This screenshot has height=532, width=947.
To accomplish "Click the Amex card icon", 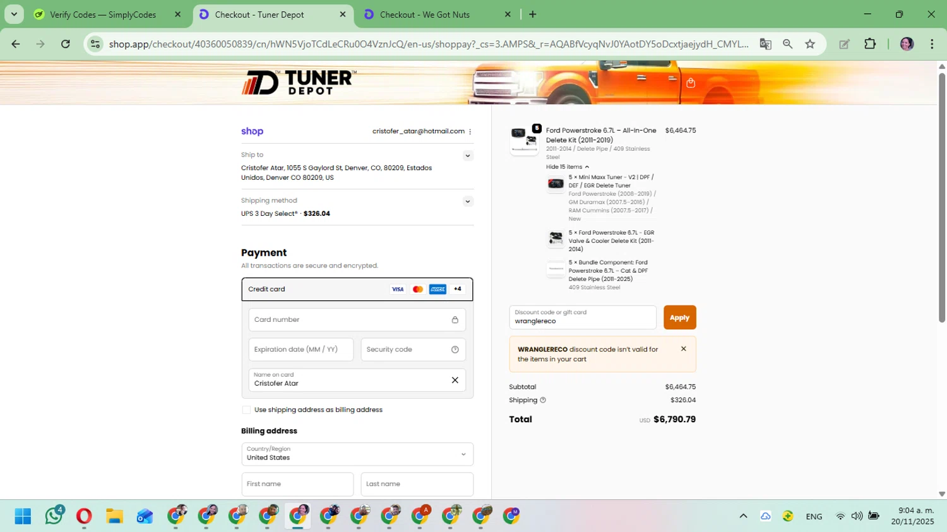I will pyautogui.click(x=438, y=289).
